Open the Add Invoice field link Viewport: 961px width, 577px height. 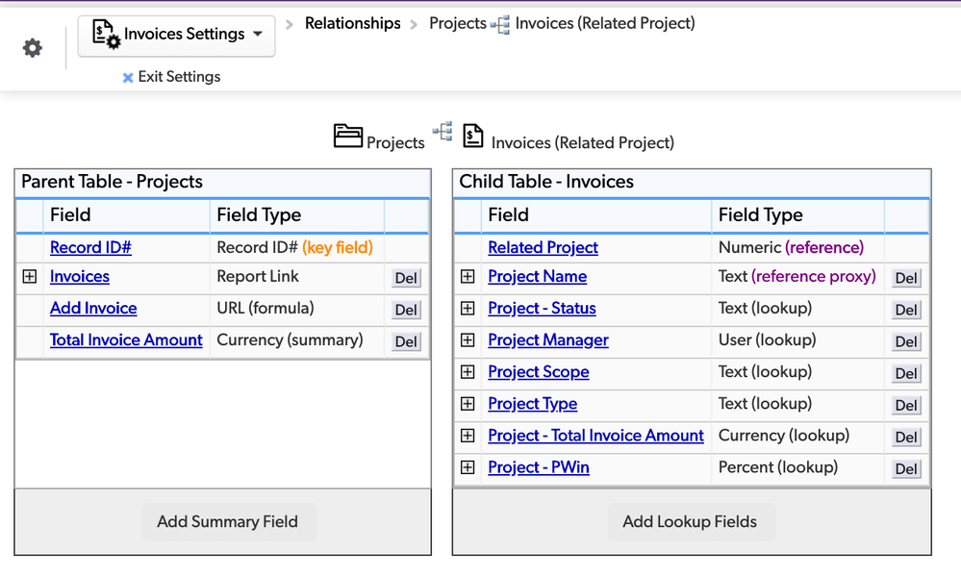point(93,308)
